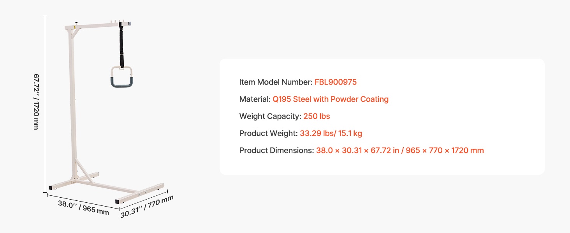Click the 30.31'' / 770 mm depth label
The image size is (570, 233).
point(147,207)
